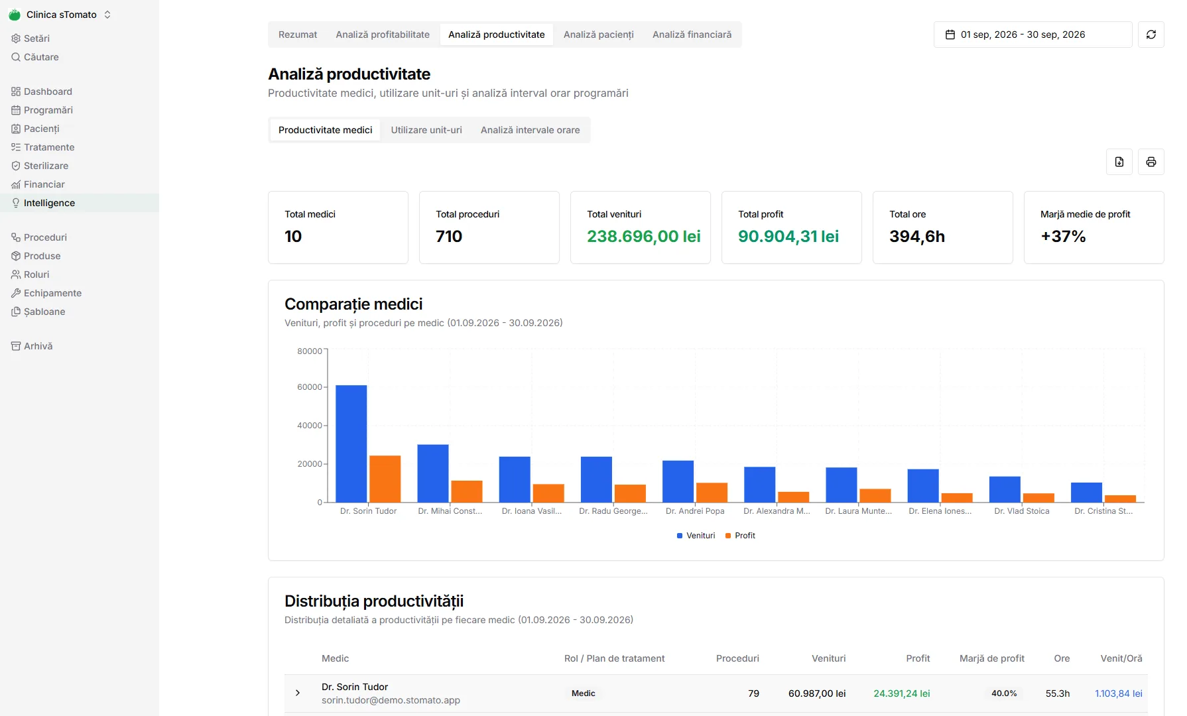Select the Analiză productivitate tab
This screenshot has width=1187, height=716.
point(497,34)
